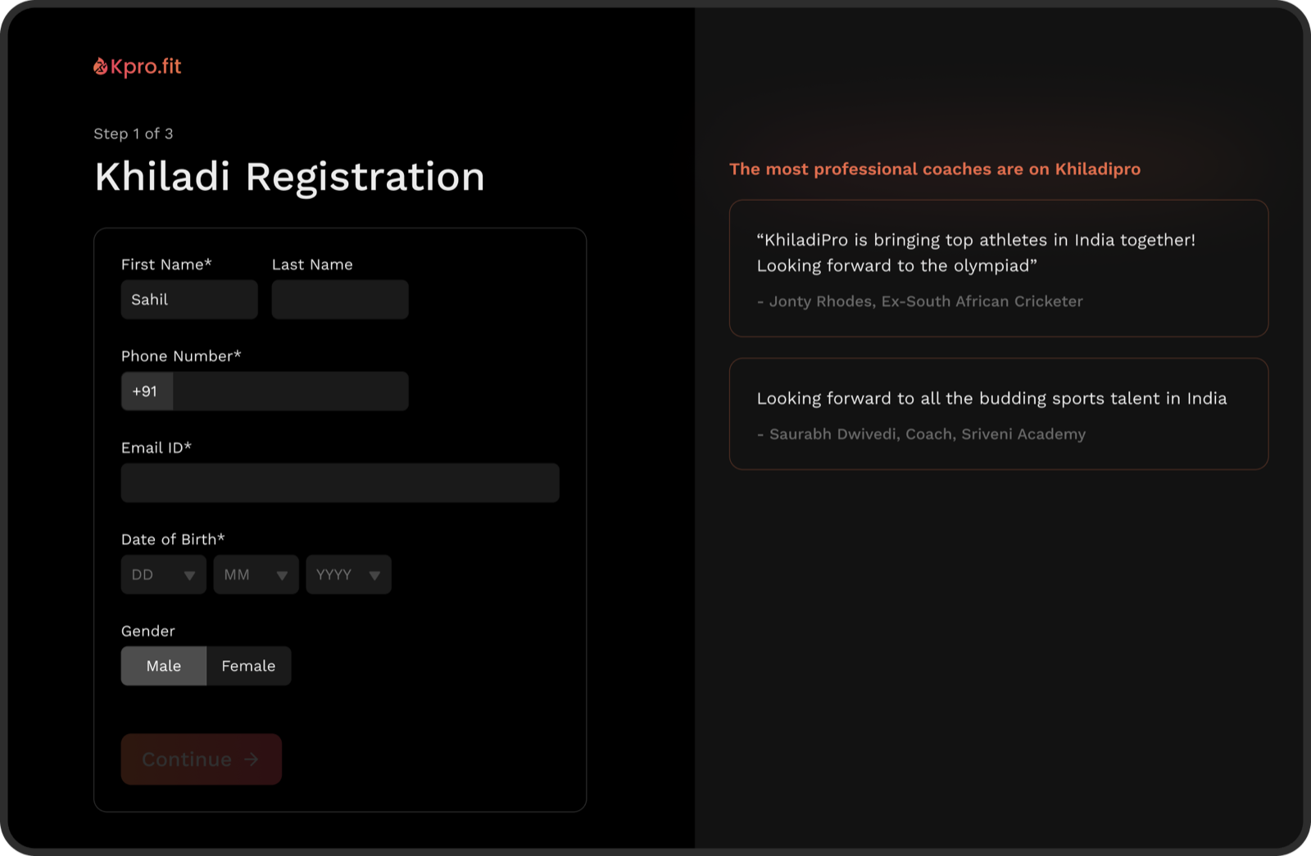Click the Kpro.fit logo
The width and height of the screenshot is (1311, 856).
pyautogui.click(x=138, y=66)
